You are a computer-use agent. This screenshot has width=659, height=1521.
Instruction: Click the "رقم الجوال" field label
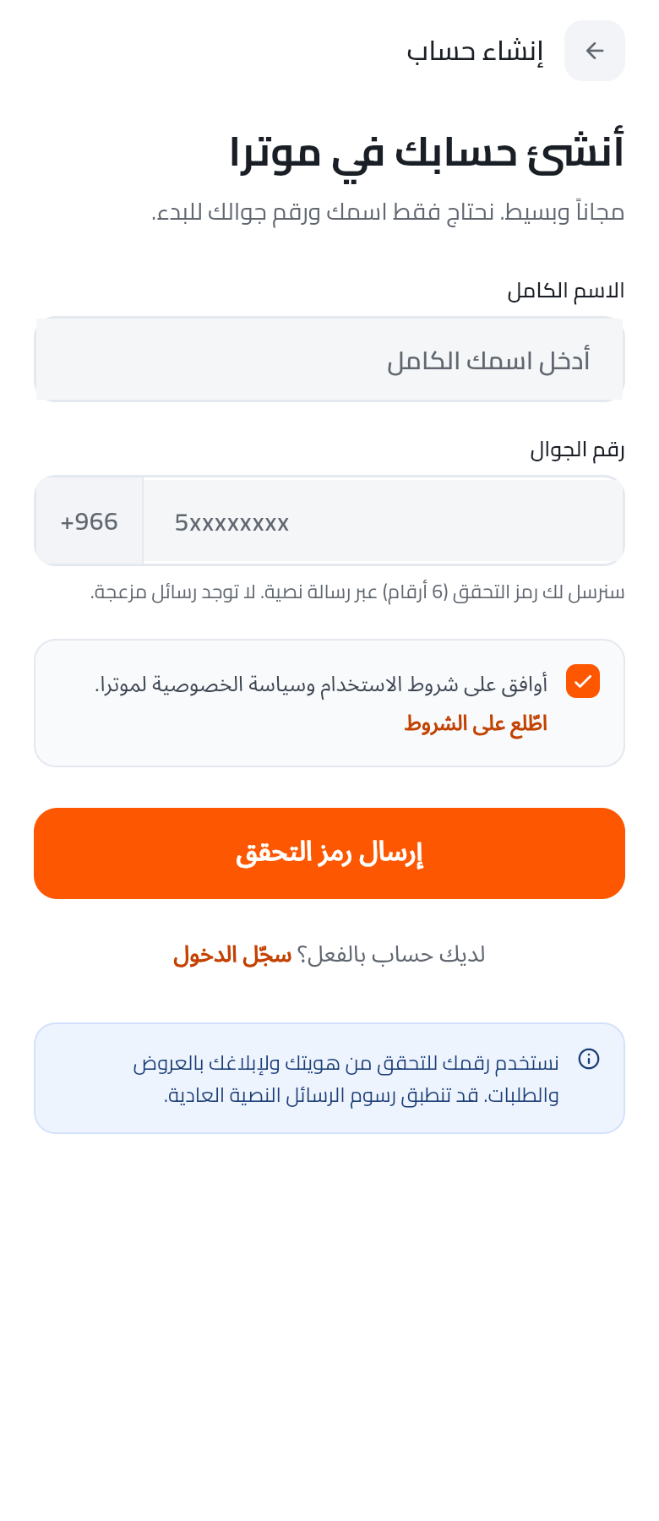click(578, 450)
